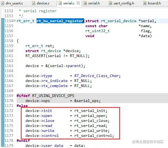
Task: Collapse the function fold at line 1154
Action: pos(15,21)
